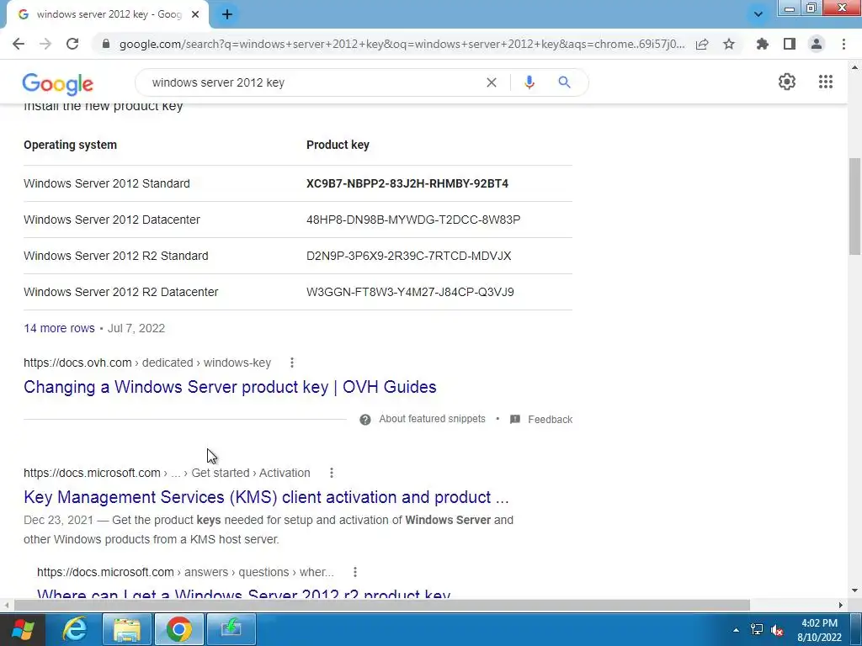862x646 pixels.
Task: Close the windows server 2012 key tab
Action: pyautogui.click(x=195, y=14)
